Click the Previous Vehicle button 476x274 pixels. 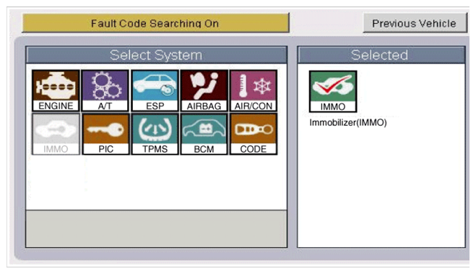point(415,23)
